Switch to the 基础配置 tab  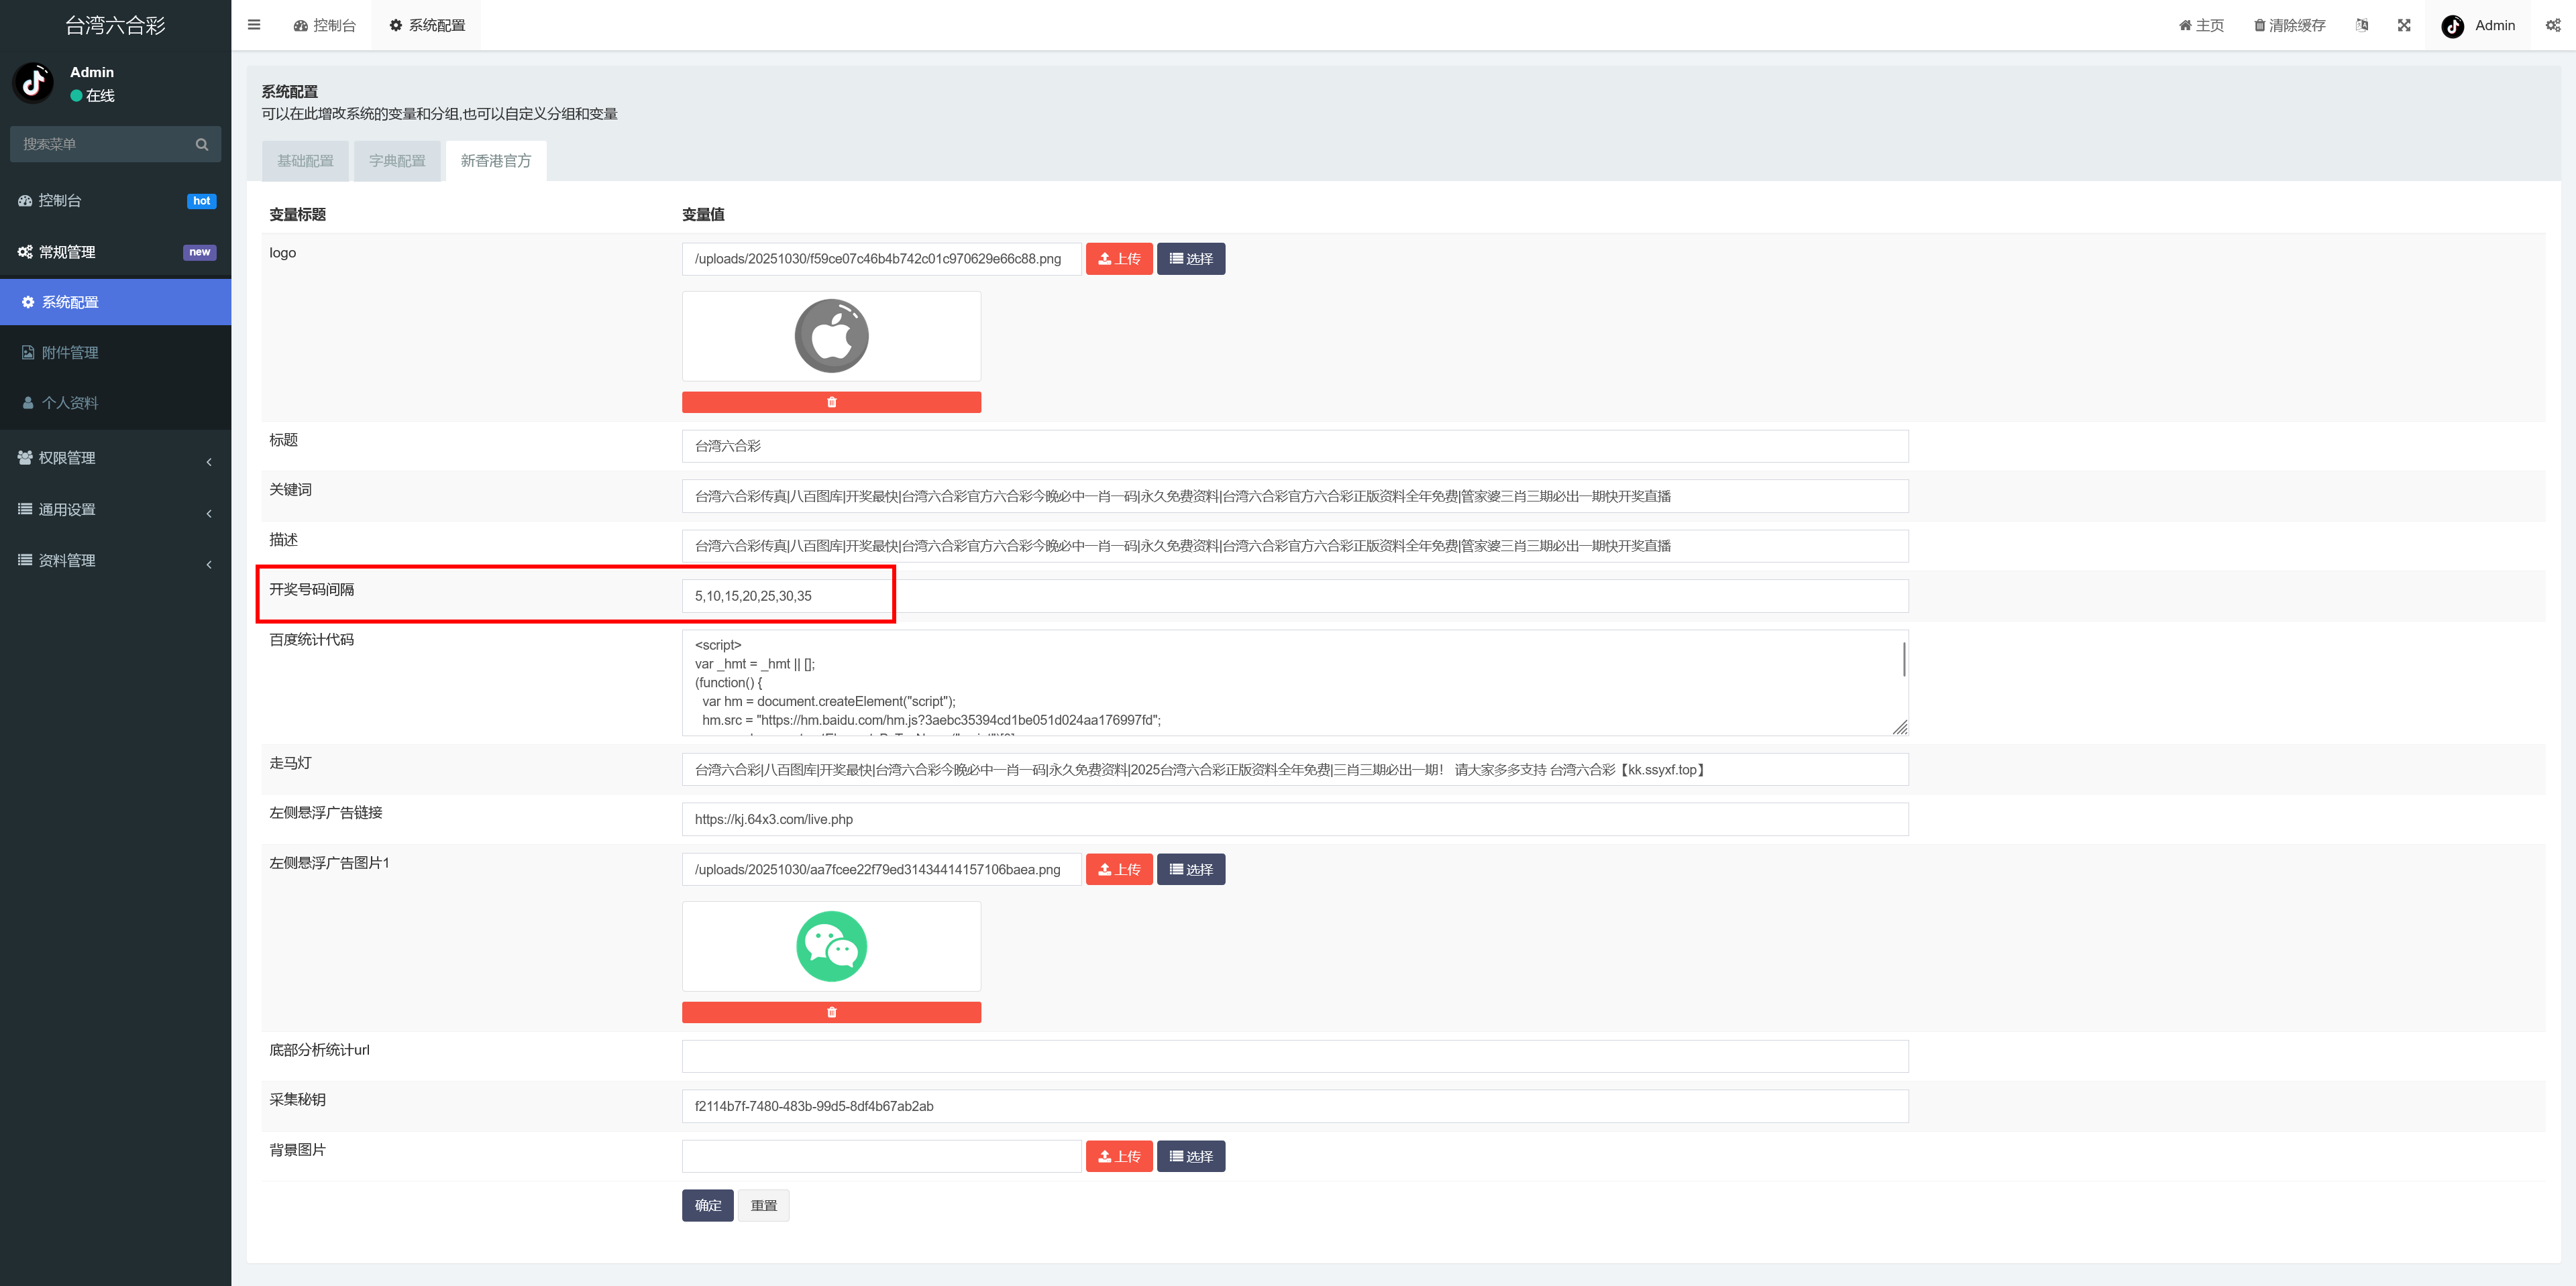click(x=305, y=161)
